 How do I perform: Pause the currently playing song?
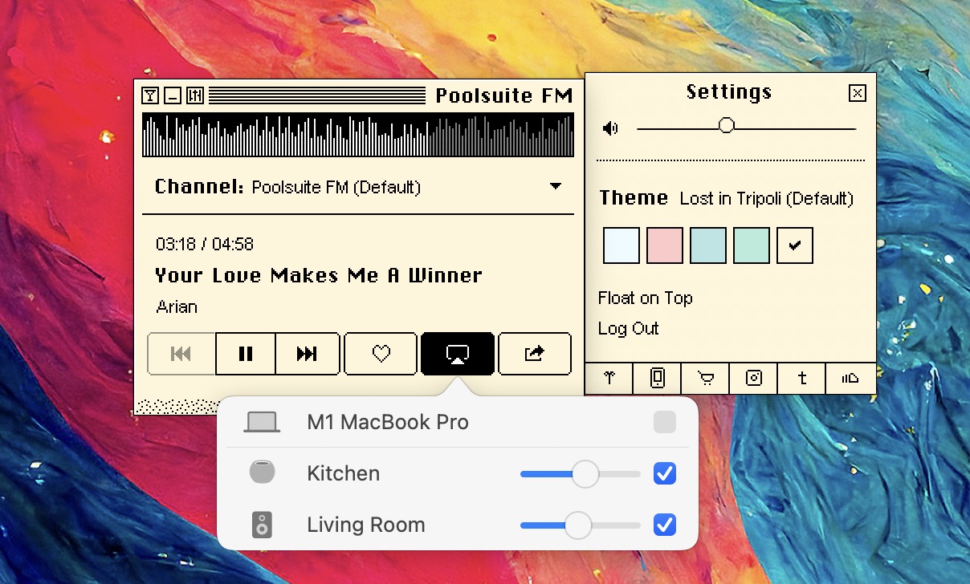(246, 354)
